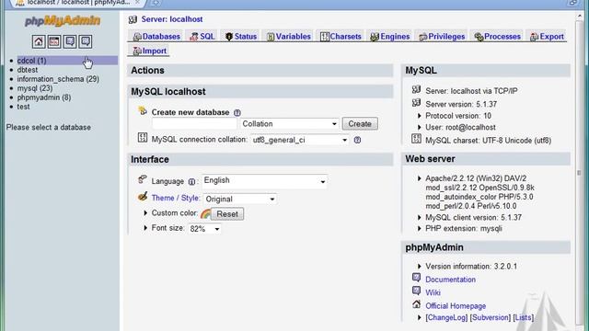Viewport: 589px width, 331px height.
Task: Click the Server version icon
Action: pyautogui.click(x=416, y=102)
